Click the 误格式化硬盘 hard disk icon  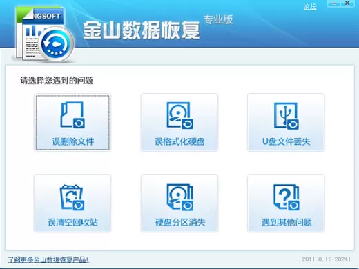pyautogui.click(x=179, y=115)
